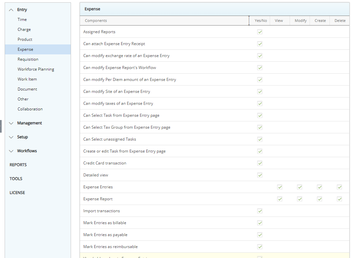
Task: Open Document in the sidebar
Action: (x=27, y=89)
